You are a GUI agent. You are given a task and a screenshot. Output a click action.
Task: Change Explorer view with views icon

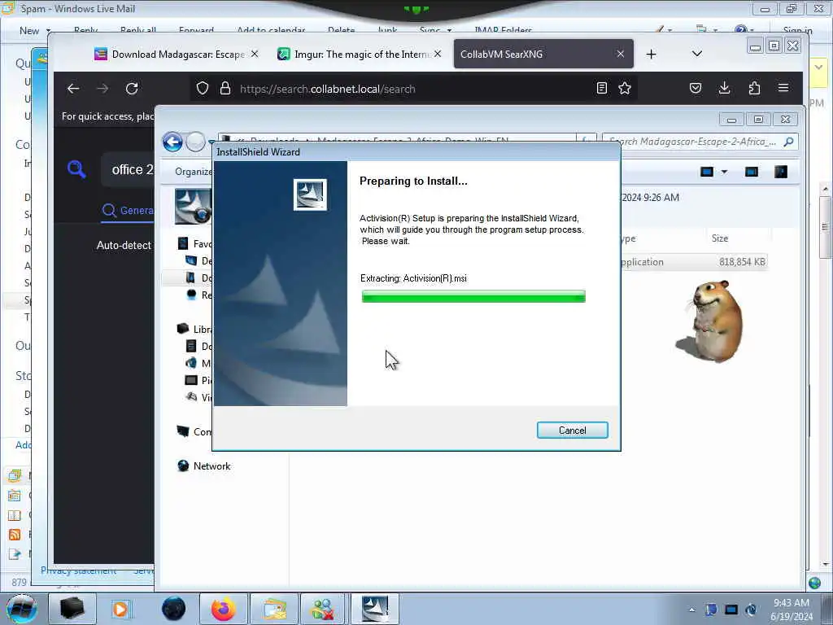(x=707, y=172)
